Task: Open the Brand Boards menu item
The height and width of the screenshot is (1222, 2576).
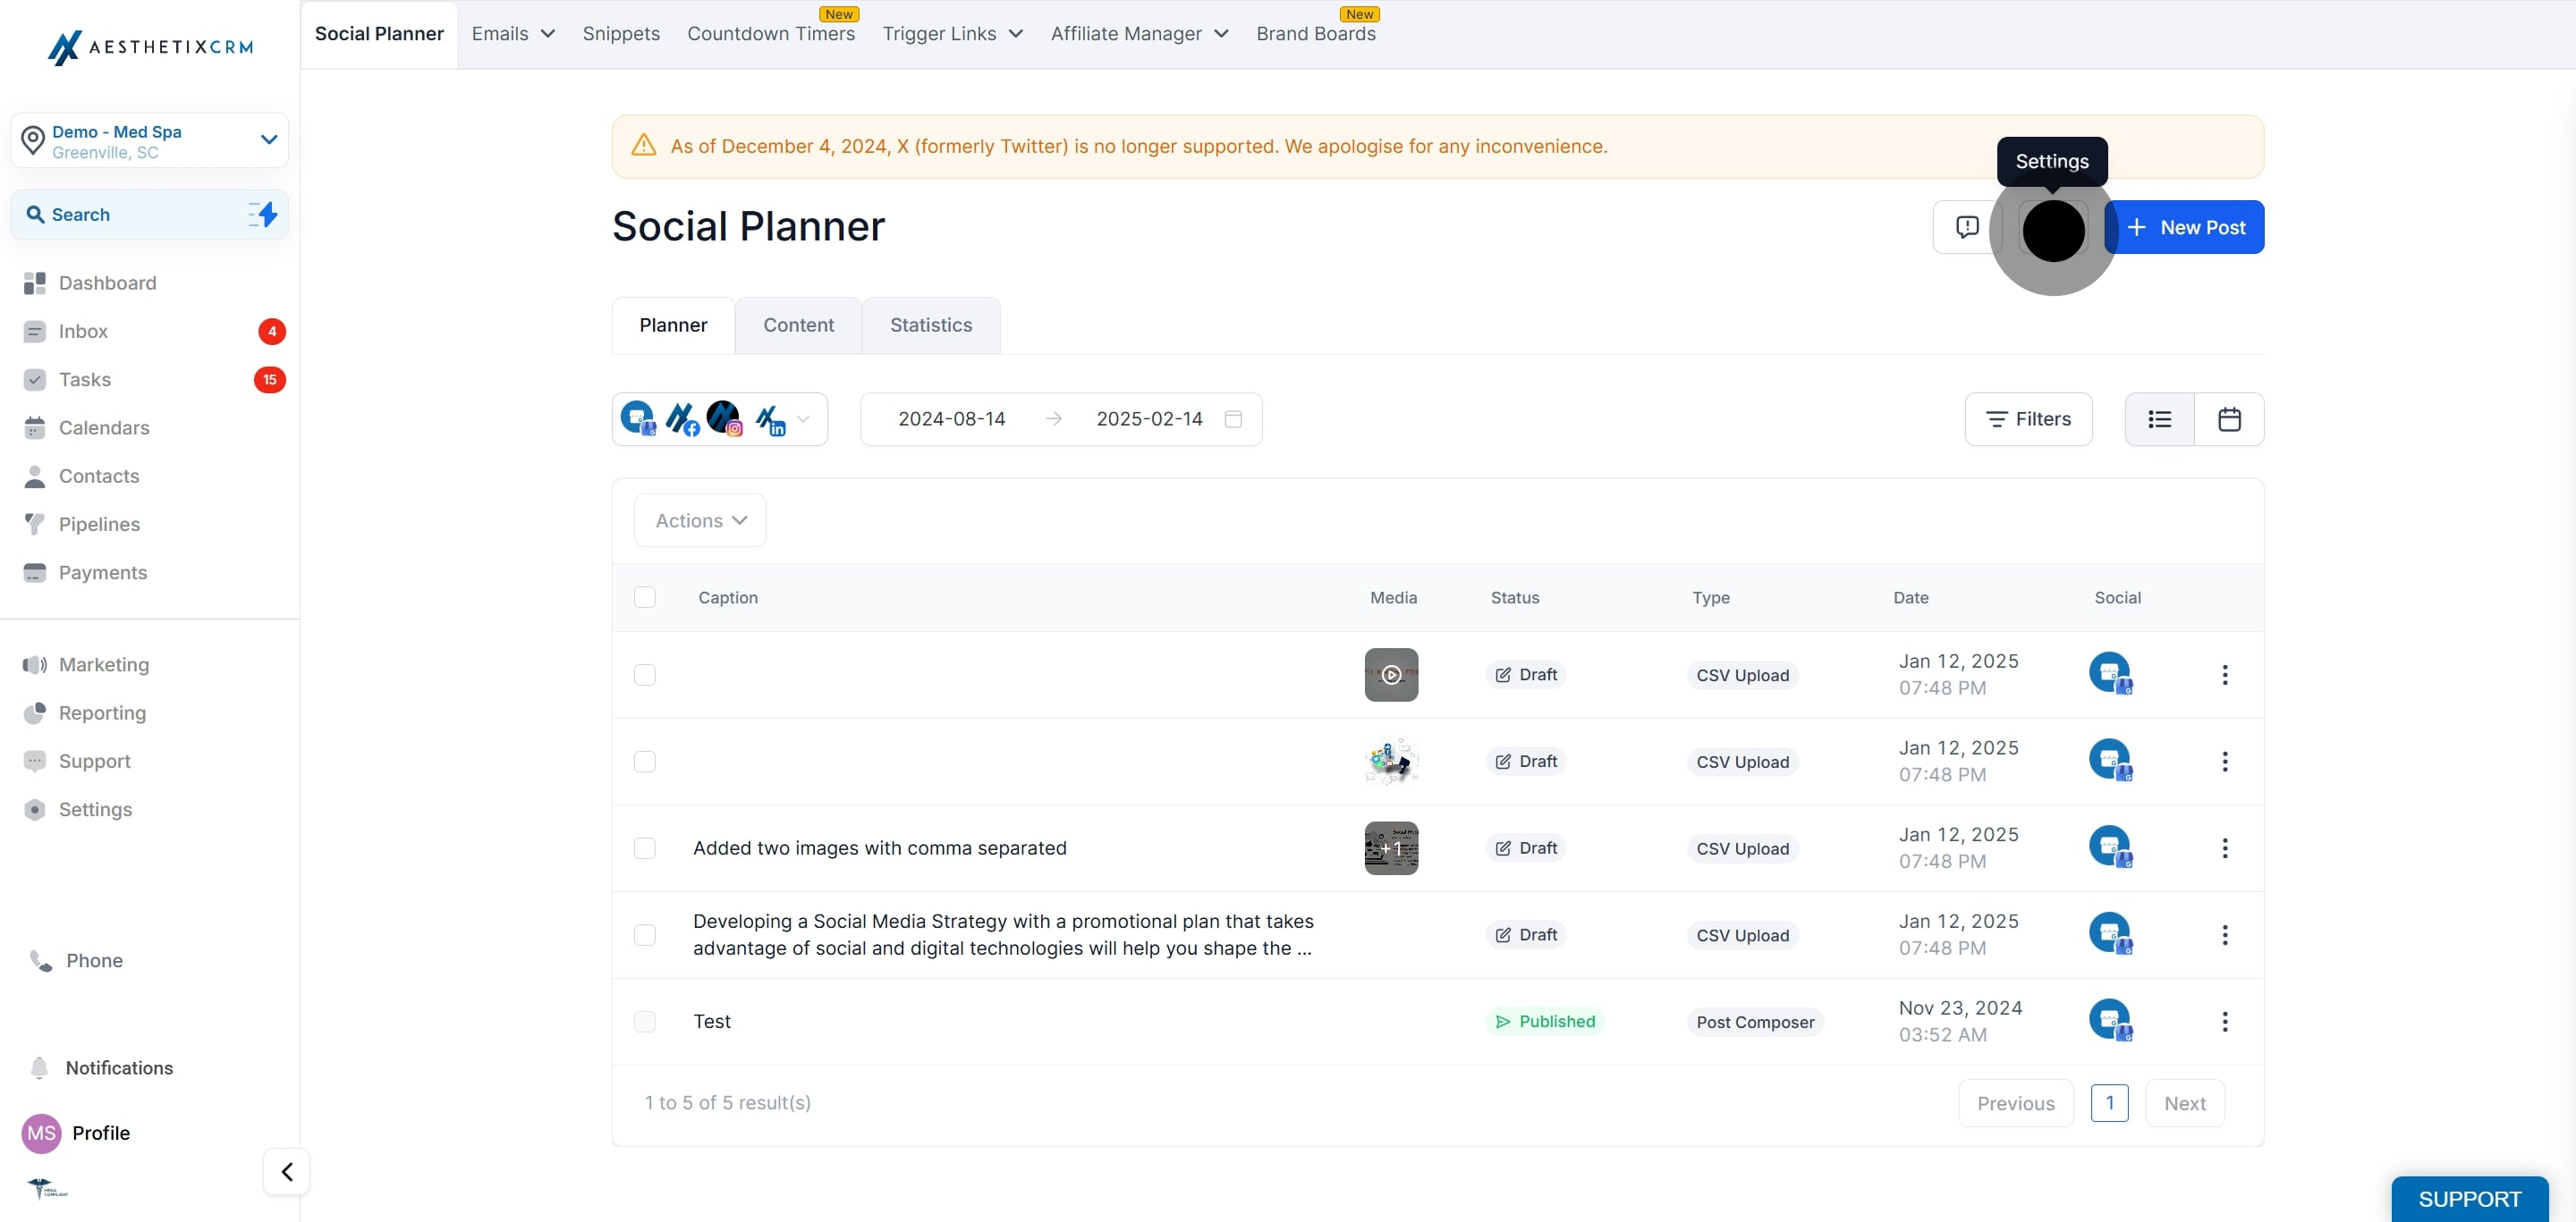Action: [x=1315, y=33]
